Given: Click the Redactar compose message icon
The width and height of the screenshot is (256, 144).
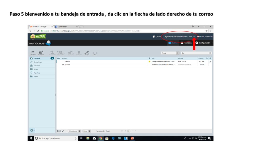Looking at the screenshot, I should point(41,53).
